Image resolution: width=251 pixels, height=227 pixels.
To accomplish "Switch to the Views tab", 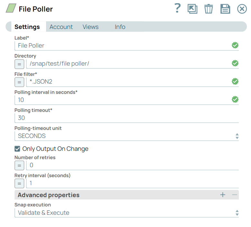I will pos(90,27).
